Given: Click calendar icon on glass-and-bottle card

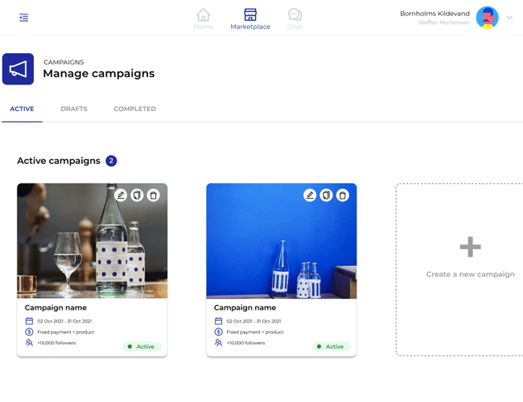Looking at the screenshot, I should (x=29, y=321).
